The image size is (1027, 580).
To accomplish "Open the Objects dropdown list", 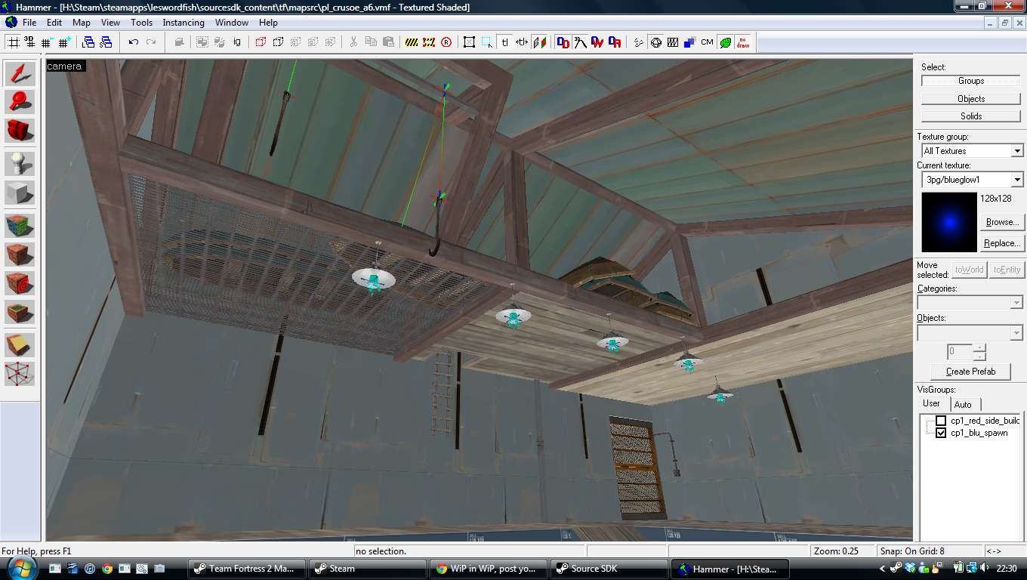I will coord(1016,332).
